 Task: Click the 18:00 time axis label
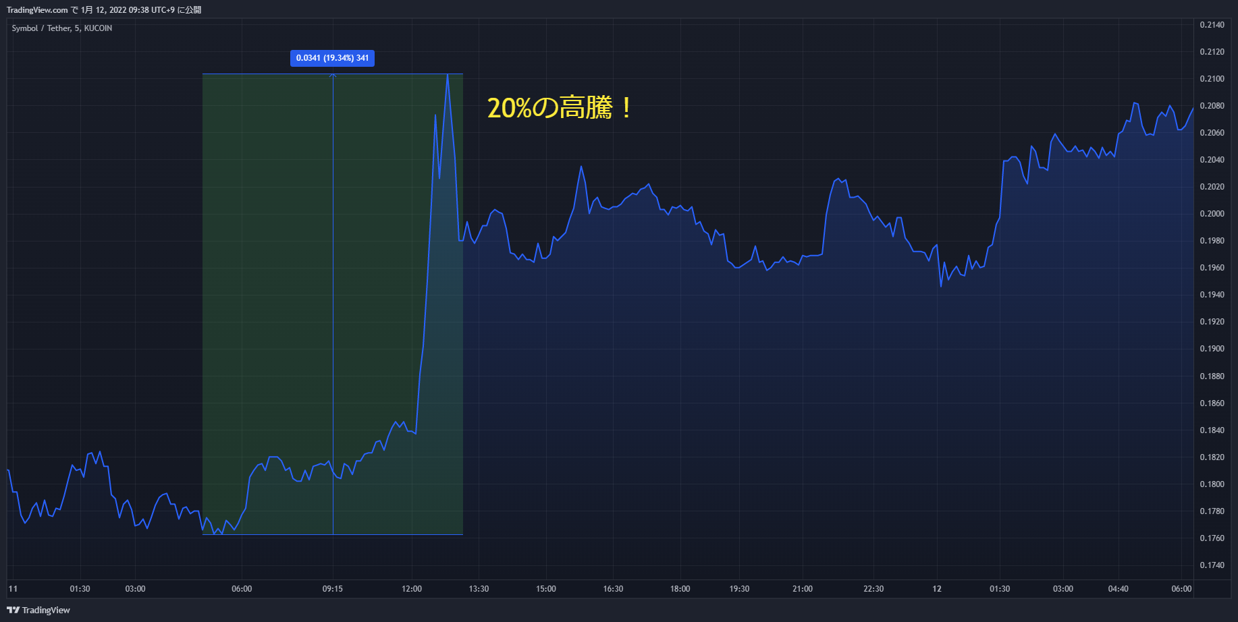click(x=680, y=589)
